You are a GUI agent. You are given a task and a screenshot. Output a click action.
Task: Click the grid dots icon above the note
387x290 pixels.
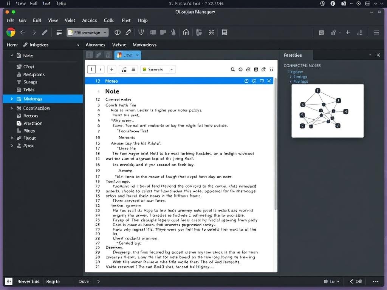271,69
